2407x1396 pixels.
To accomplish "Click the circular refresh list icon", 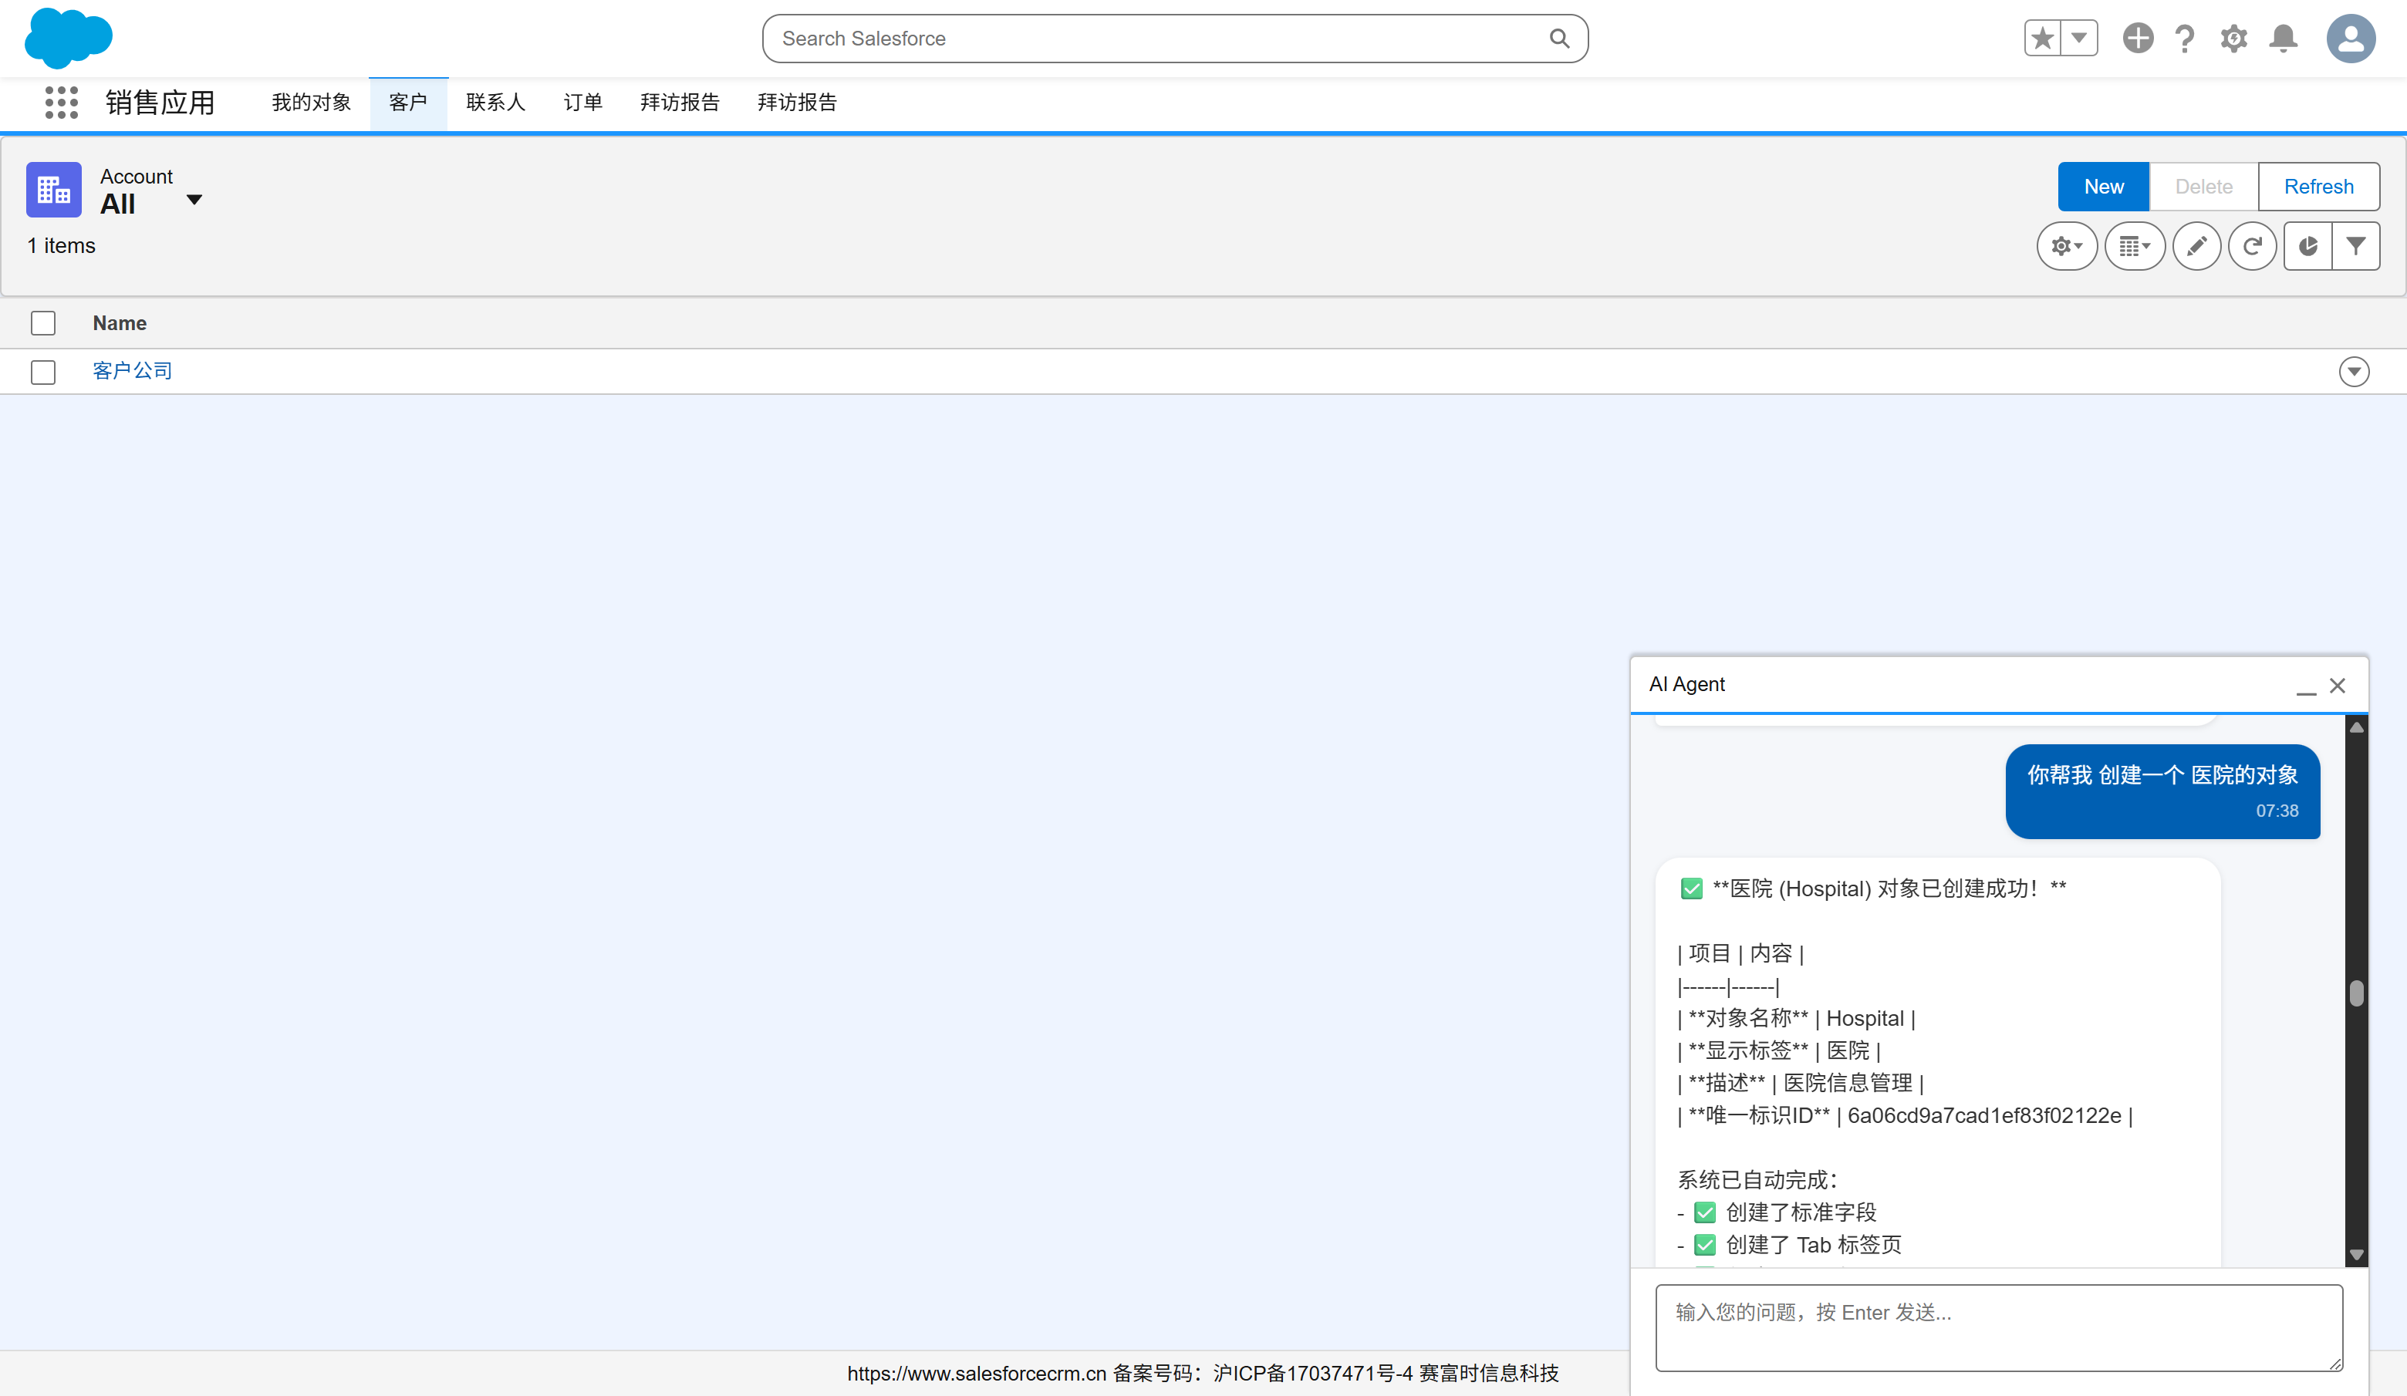I will pyautogui.click(x=2252, y=246).
